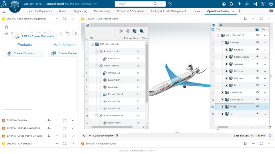Open the tools icon in top bar
The width and height of the screenshot is (275, 154).
coord(263,4)
